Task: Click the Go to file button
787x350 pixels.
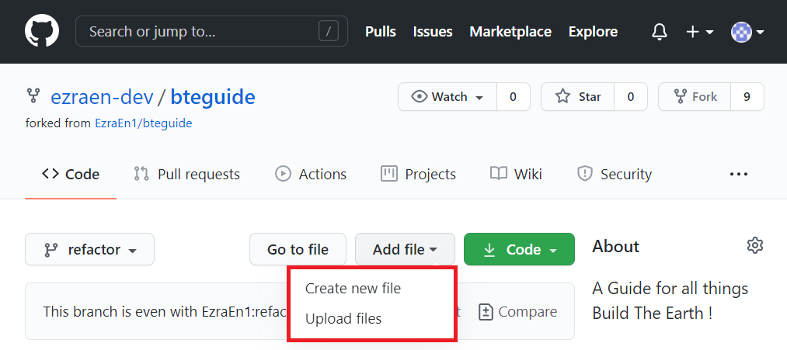Action: 298,249
